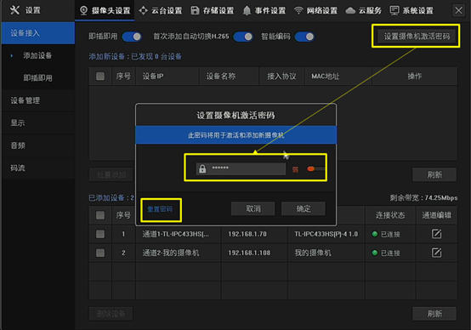Close the settings window with X
The height and width of the screenshot is (330, 471).
point(458,10)
